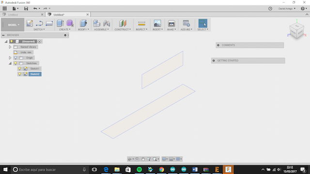The image size is (310, 174).
Task: Open the Daniel Amigo account dropdown
Action: pos(287,9)
